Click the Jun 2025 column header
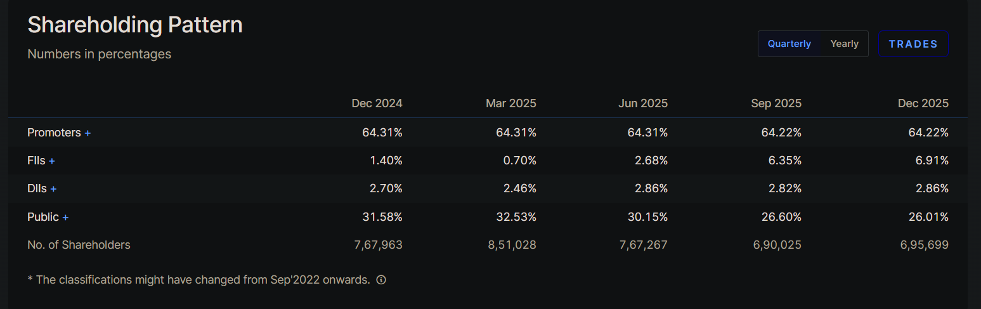 pos(643,103)
